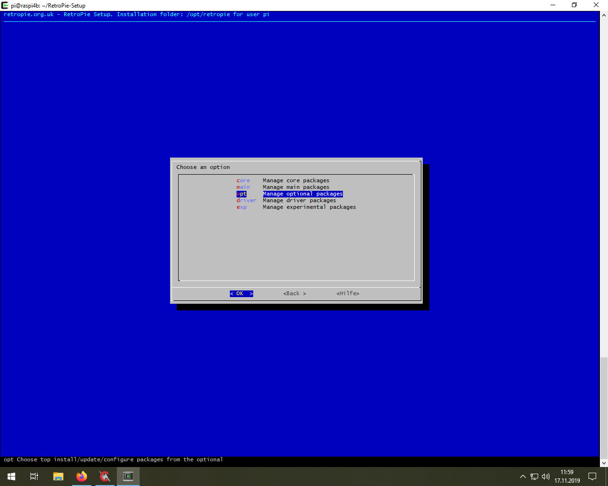Click the 'Choose an option' dialog title
The height and width of the screenshot is (486, 608).
coord(203,167)
